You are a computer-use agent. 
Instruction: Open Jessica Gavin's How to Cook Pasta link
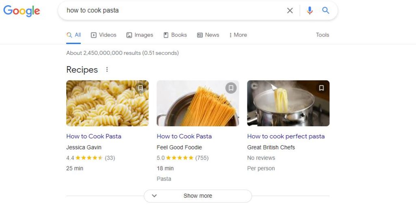pyautogui.click(x=93, y=136)
